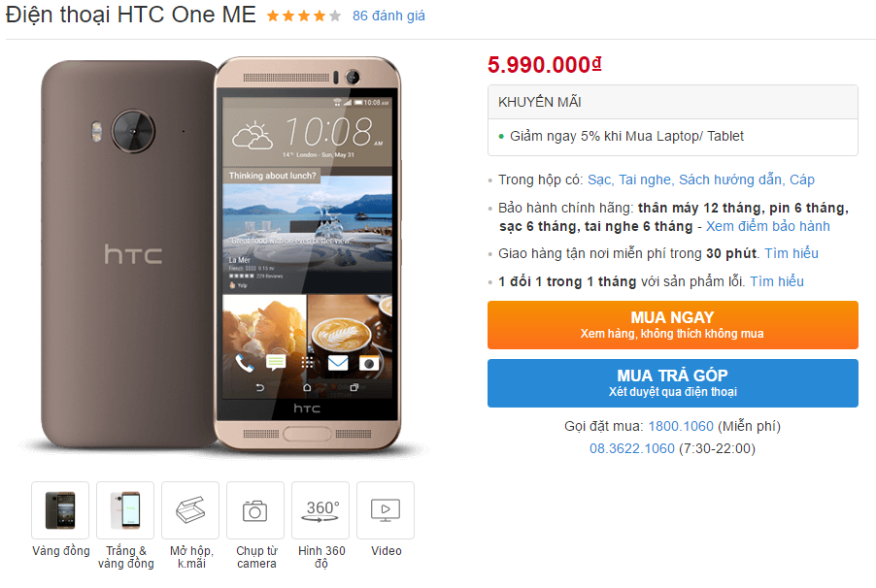Image resolution: width=876 pixels, height=588 pixels.
Task: Open the 86 đánh giá reviews link
Action: click(388, 16)
